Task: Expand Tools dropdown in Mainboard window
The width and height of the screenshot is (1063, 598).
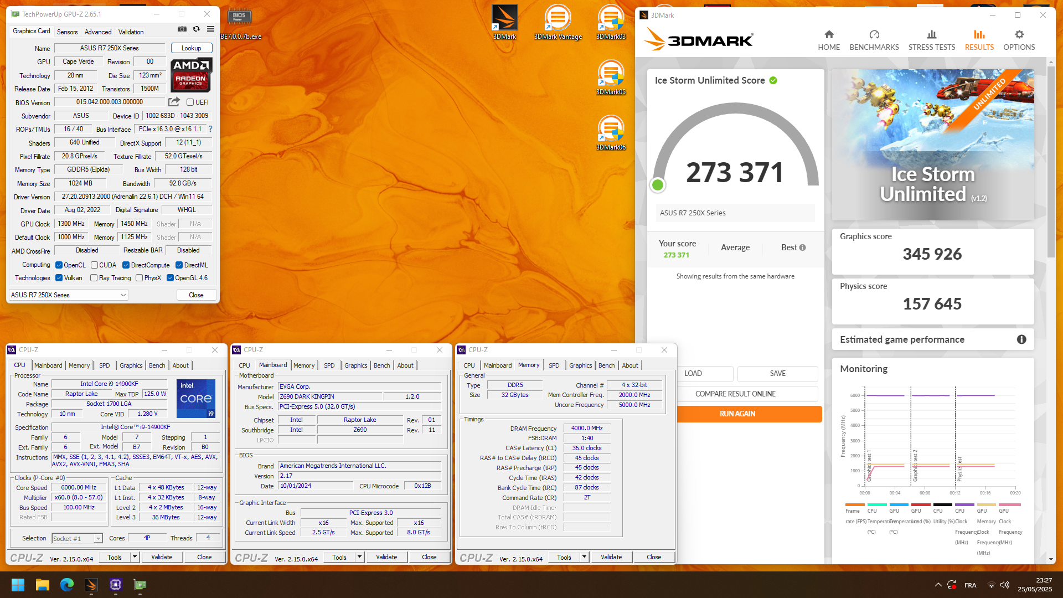Action: (359, 558)
